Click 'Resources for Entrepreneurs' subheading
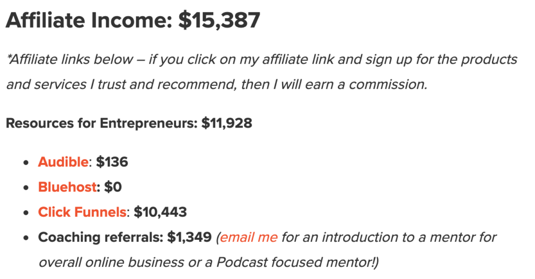Screen dimensions: 535x279 pos(102,123)
